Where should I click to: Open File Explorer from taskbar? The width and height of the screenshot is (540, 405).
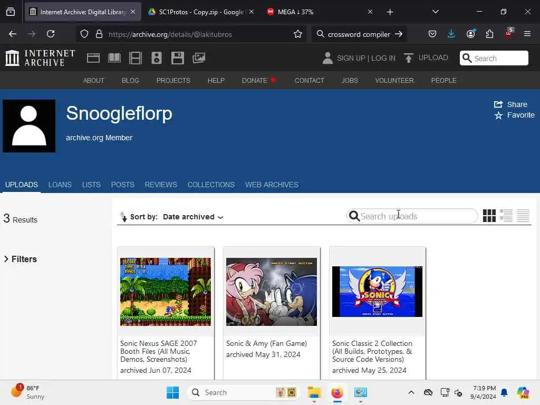314,392
